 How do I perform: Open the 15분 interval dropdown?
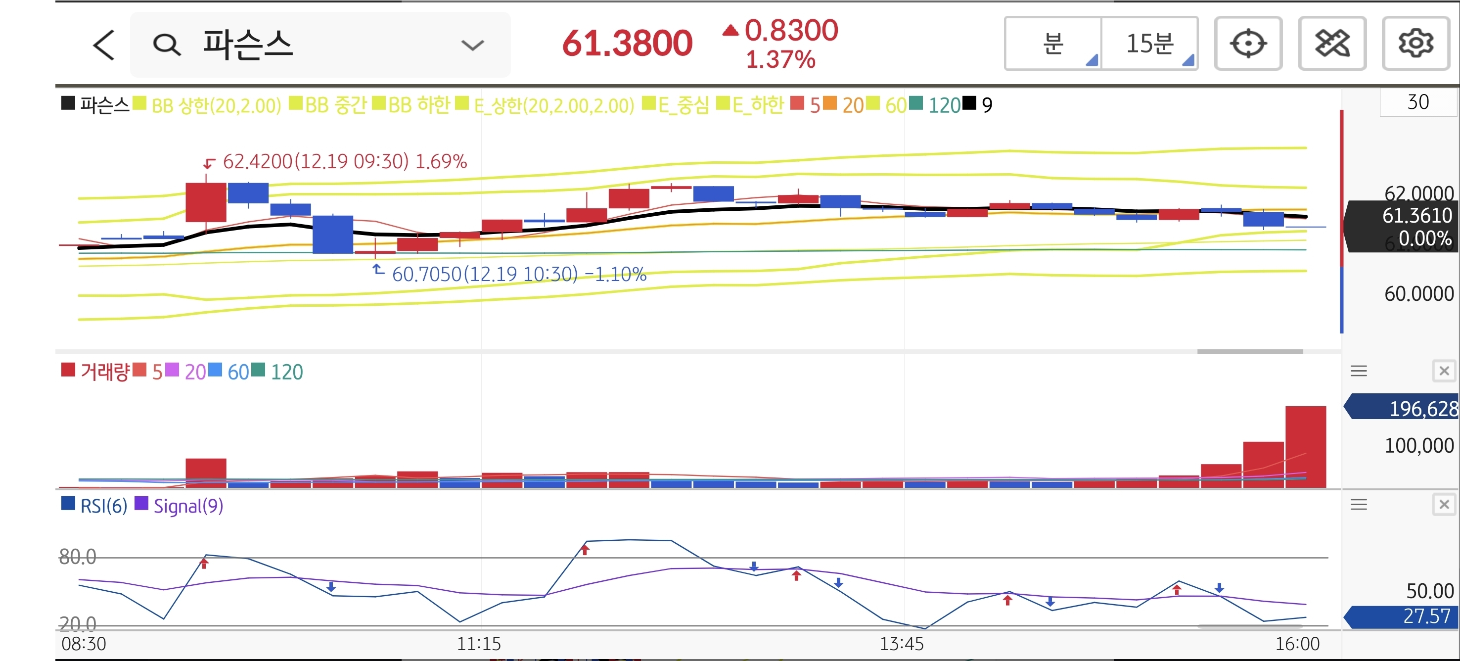point(1149,44)
